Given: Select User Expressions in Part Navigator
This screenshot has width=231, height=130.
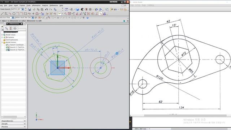Looking at the screenshot, I should [12, 40].
